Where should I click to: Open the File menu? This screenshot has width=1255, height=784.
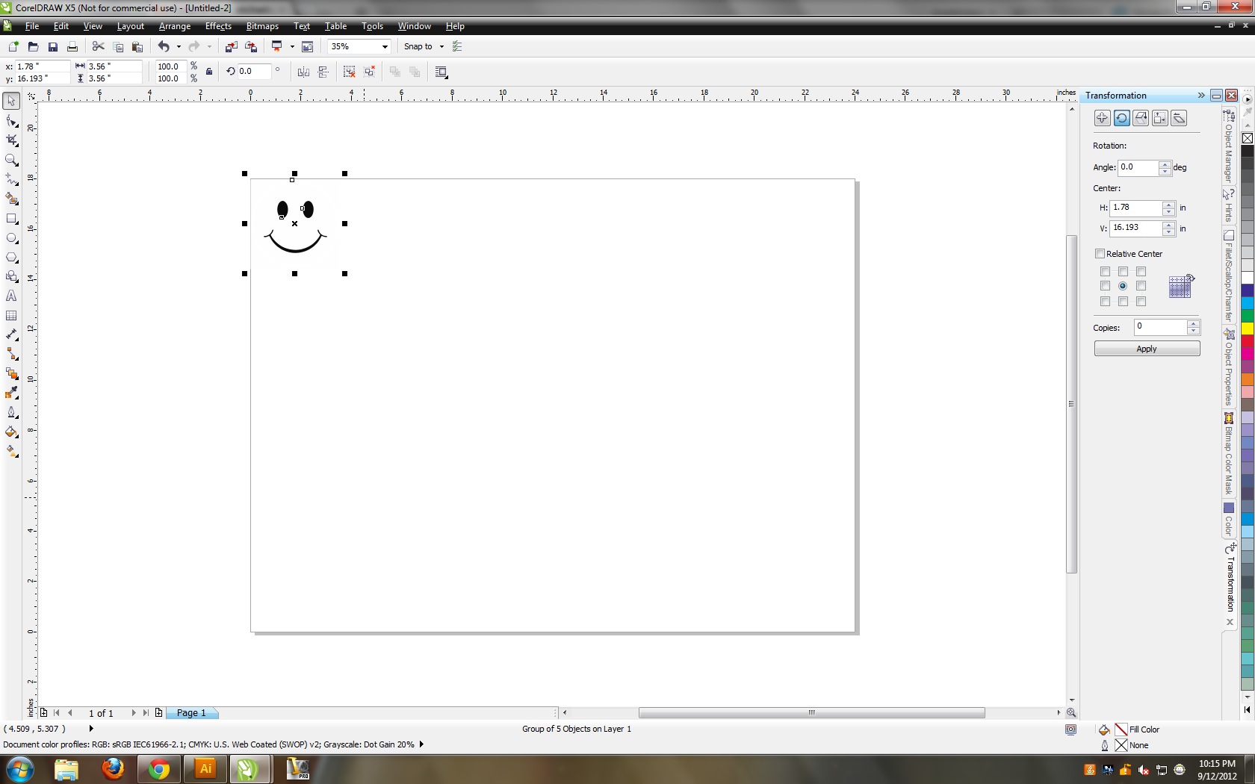coord(32,26)
